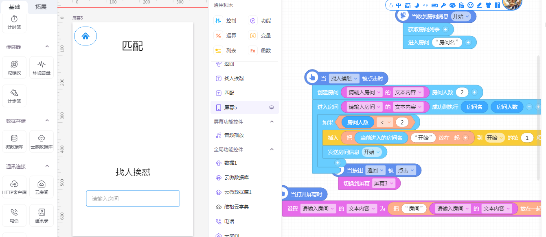Click the moon icon in IME toolbar
Viewport: 546px width, 237px height.
click(417, 5)
